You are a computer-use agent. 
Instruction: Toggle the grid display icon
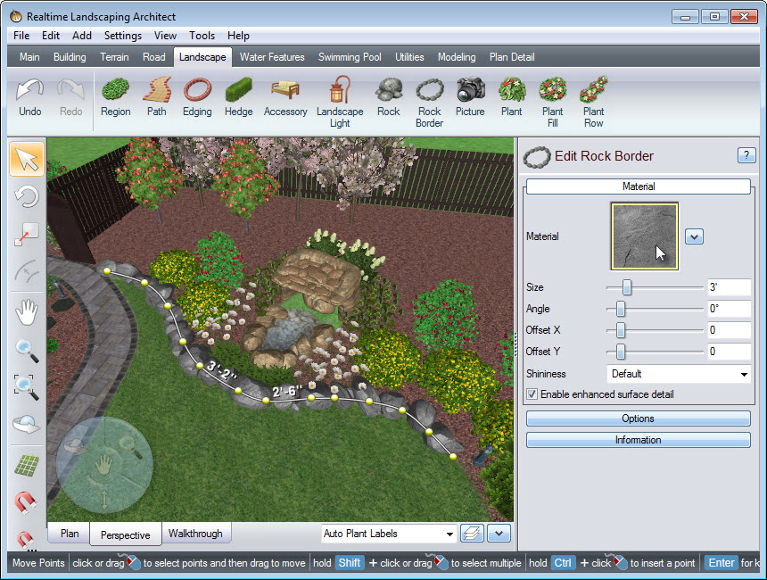(27, 465)
